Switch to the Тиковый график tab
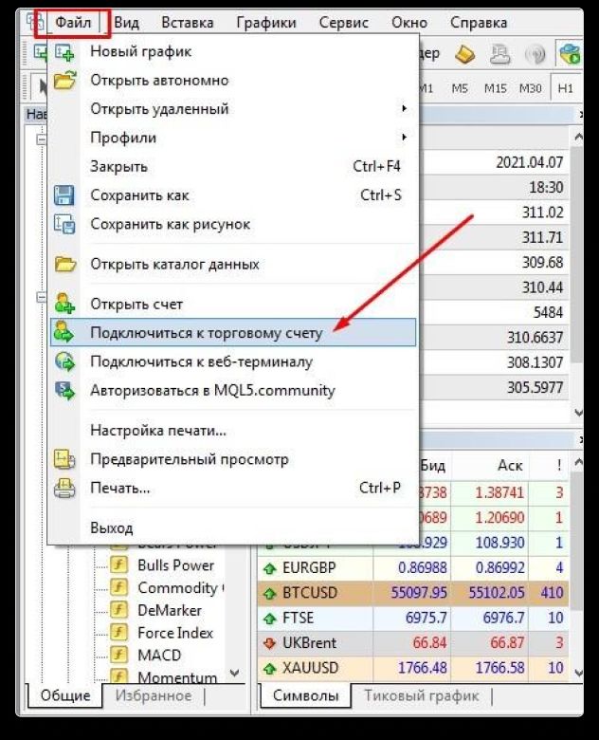Screen dimensions: 599x740 pyautogui.click(x=422, y=695)
